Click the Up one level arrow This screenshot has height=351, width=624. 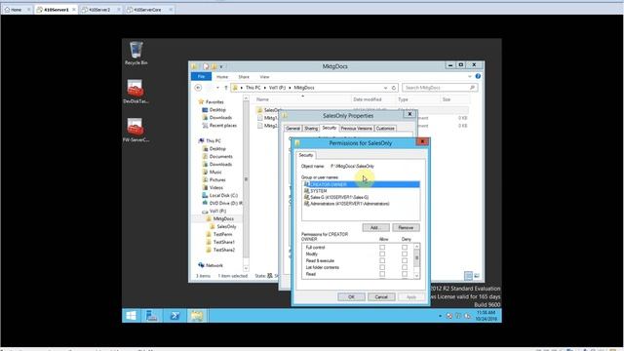[225, 88]
